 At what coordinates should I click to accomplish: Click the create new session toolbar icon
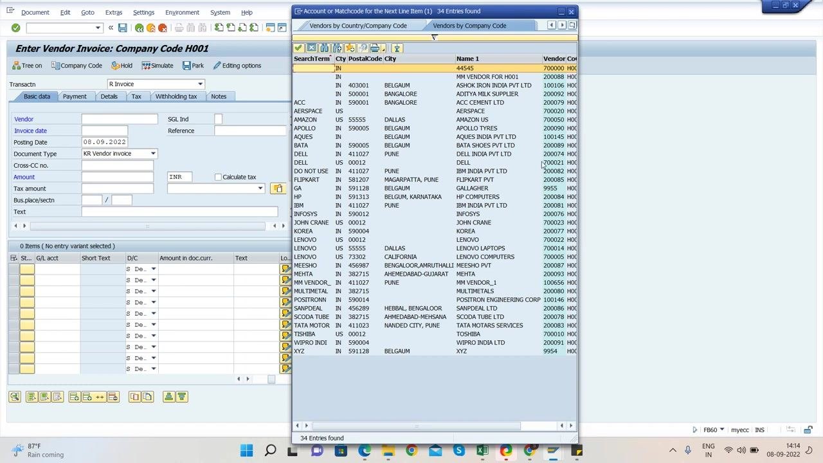[x=271, y=28]
